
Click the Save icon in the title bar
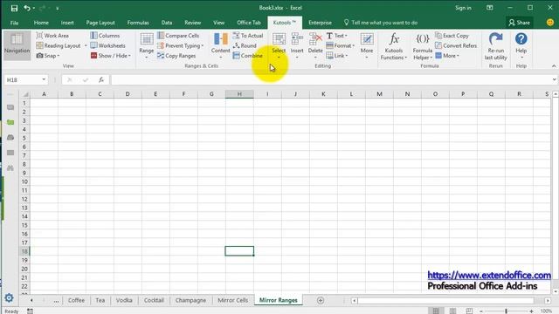click(x=14, y=8)
